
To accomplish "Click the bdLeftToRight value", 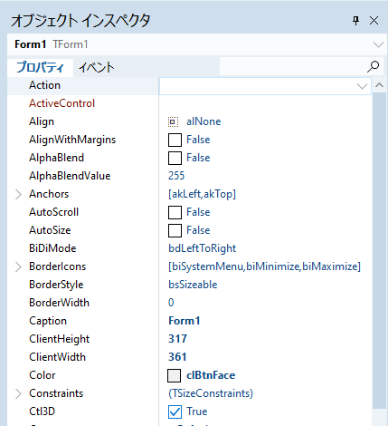I will coord(202,248).
